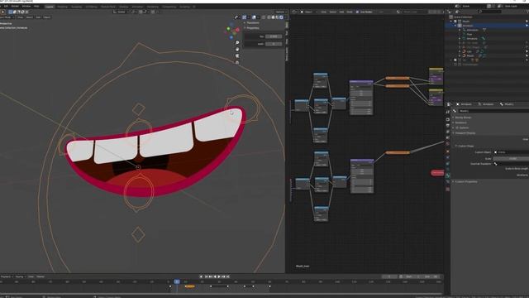Open Playback menu in timeline
This screenshot has width=529, height=298.
point(6,276)
